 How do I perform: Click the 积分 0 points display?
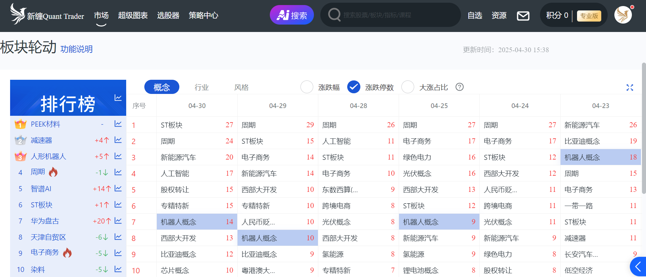[557, 15]
